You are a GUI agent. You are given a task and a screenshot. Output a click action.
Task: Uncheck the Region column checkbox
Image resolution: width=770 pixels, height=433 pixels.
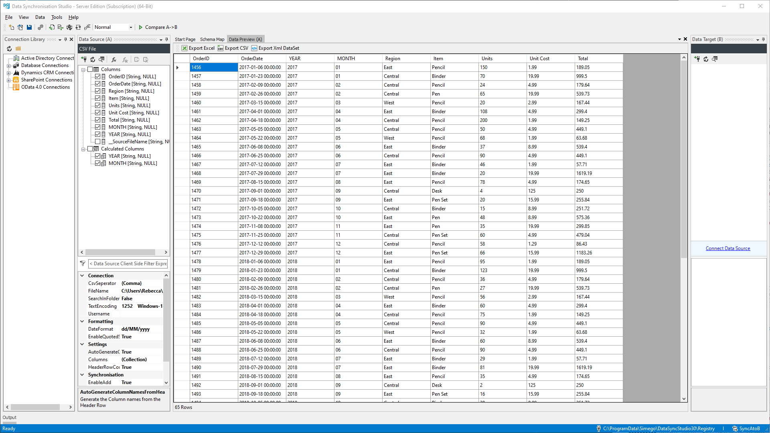[x=97, y=91]
